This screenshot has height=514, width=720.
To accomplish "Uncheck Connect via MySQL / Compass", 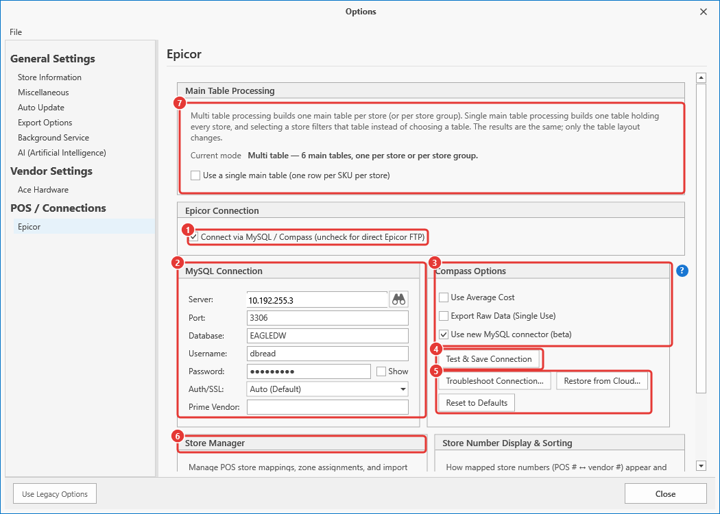I will click(195, 237).
